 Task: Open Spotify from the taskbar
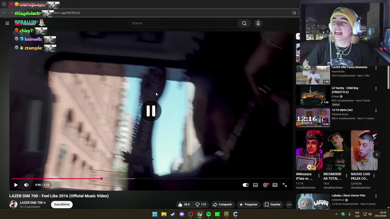[x=208, y=214]
